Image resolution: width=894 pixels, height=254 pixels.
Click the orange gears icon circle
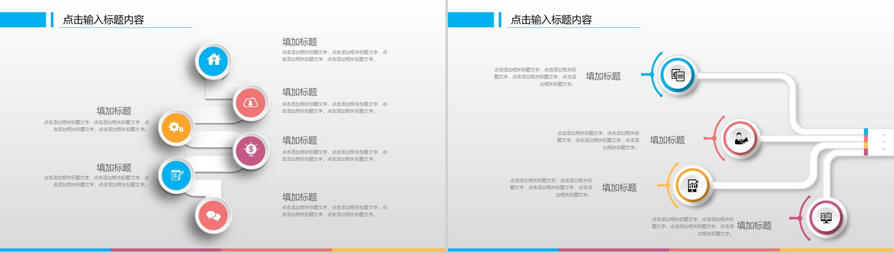[x=176, y=127]
